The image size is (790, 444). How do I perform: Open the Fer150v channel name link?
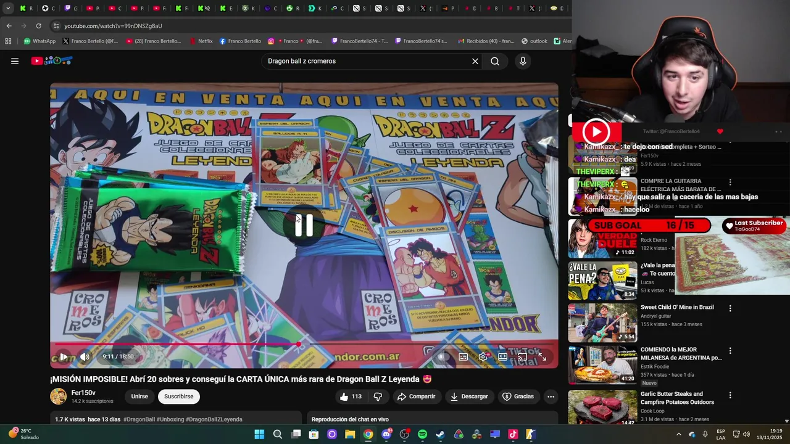coord(83,393)
